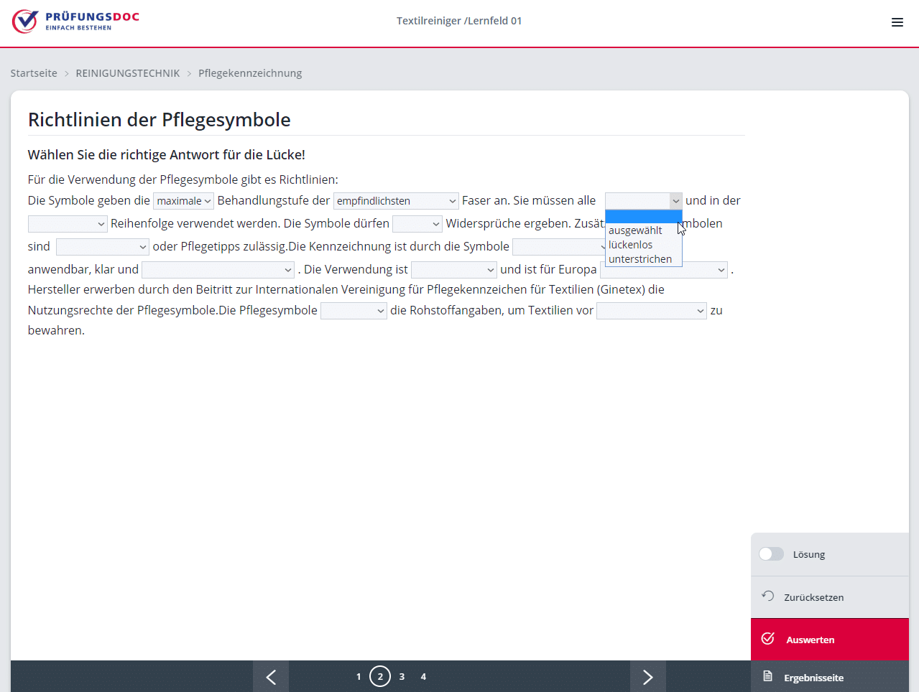Jump to page 3
This screenshot has height=692, width=919.
[402, 676]
